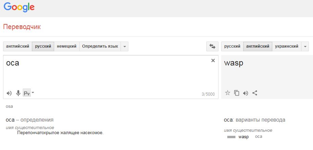Listen to the translated word wasp
The width and height of the screenshot is (313, 150).
tap(246, 93)
